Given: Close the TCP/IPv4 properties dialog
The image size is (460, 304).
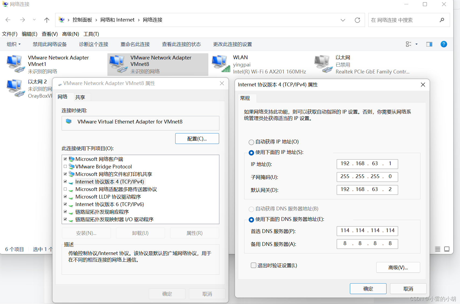Looking at the screenshot, I should 423,85.
